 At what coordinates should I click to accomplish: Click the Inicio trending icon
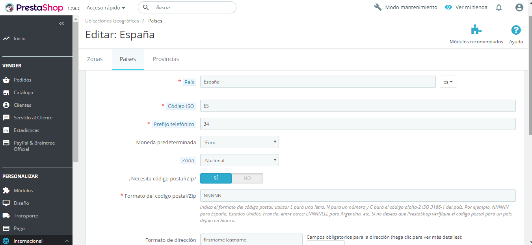pos(6,39)
